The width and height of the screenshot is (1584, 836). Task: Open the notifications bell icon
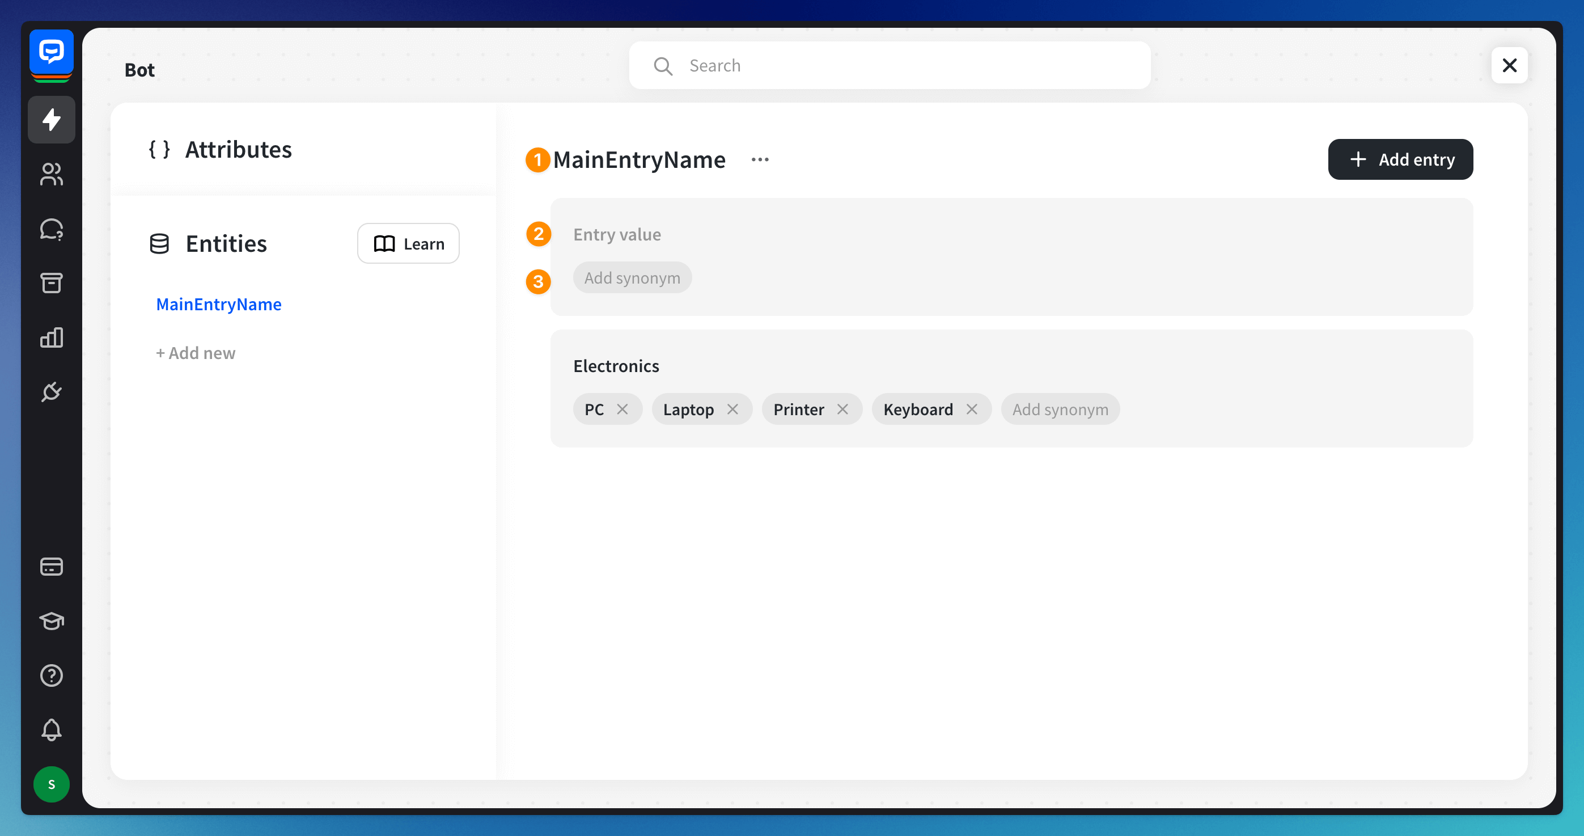click(52, 729)
